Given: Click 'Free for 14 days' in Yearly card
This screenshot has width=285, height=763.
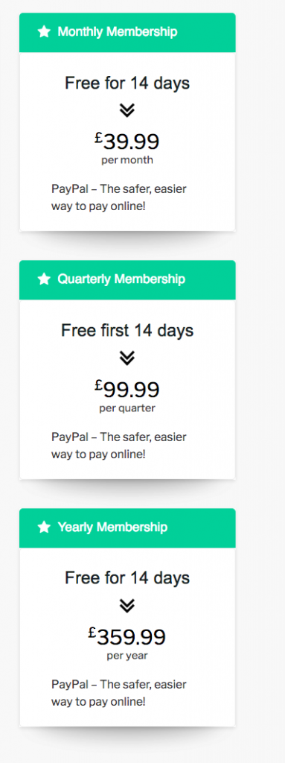Looking at the screenshot, I should (127, 578).
